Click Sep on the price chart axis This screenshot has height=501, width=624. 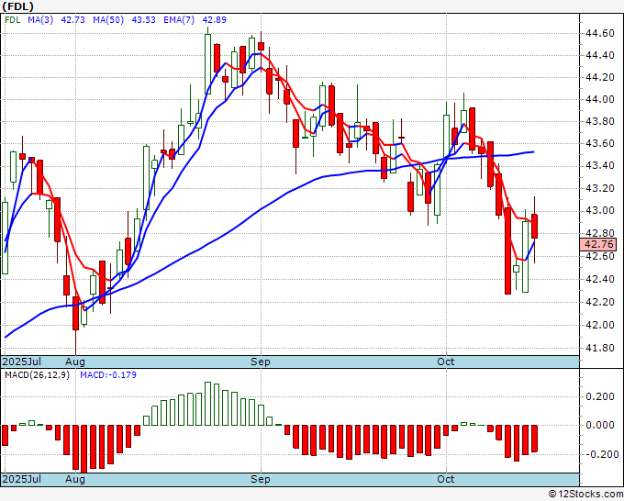tap(261, 362)
